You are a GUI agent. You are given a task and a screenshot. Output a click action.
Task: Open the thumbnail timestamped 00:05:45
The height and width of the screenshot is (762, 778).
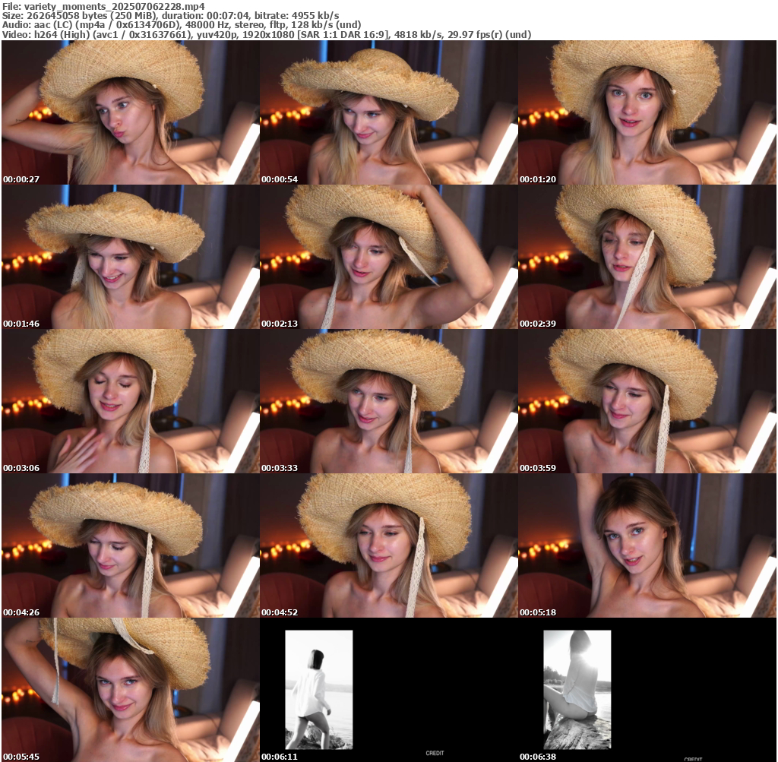pos(130,690)
